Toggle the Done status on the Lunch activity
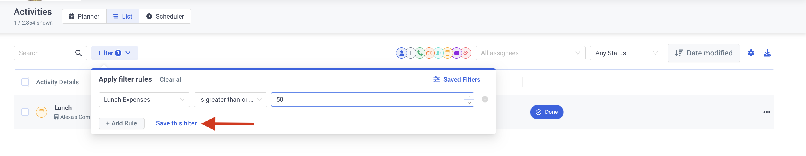 (x=546, y=112)
